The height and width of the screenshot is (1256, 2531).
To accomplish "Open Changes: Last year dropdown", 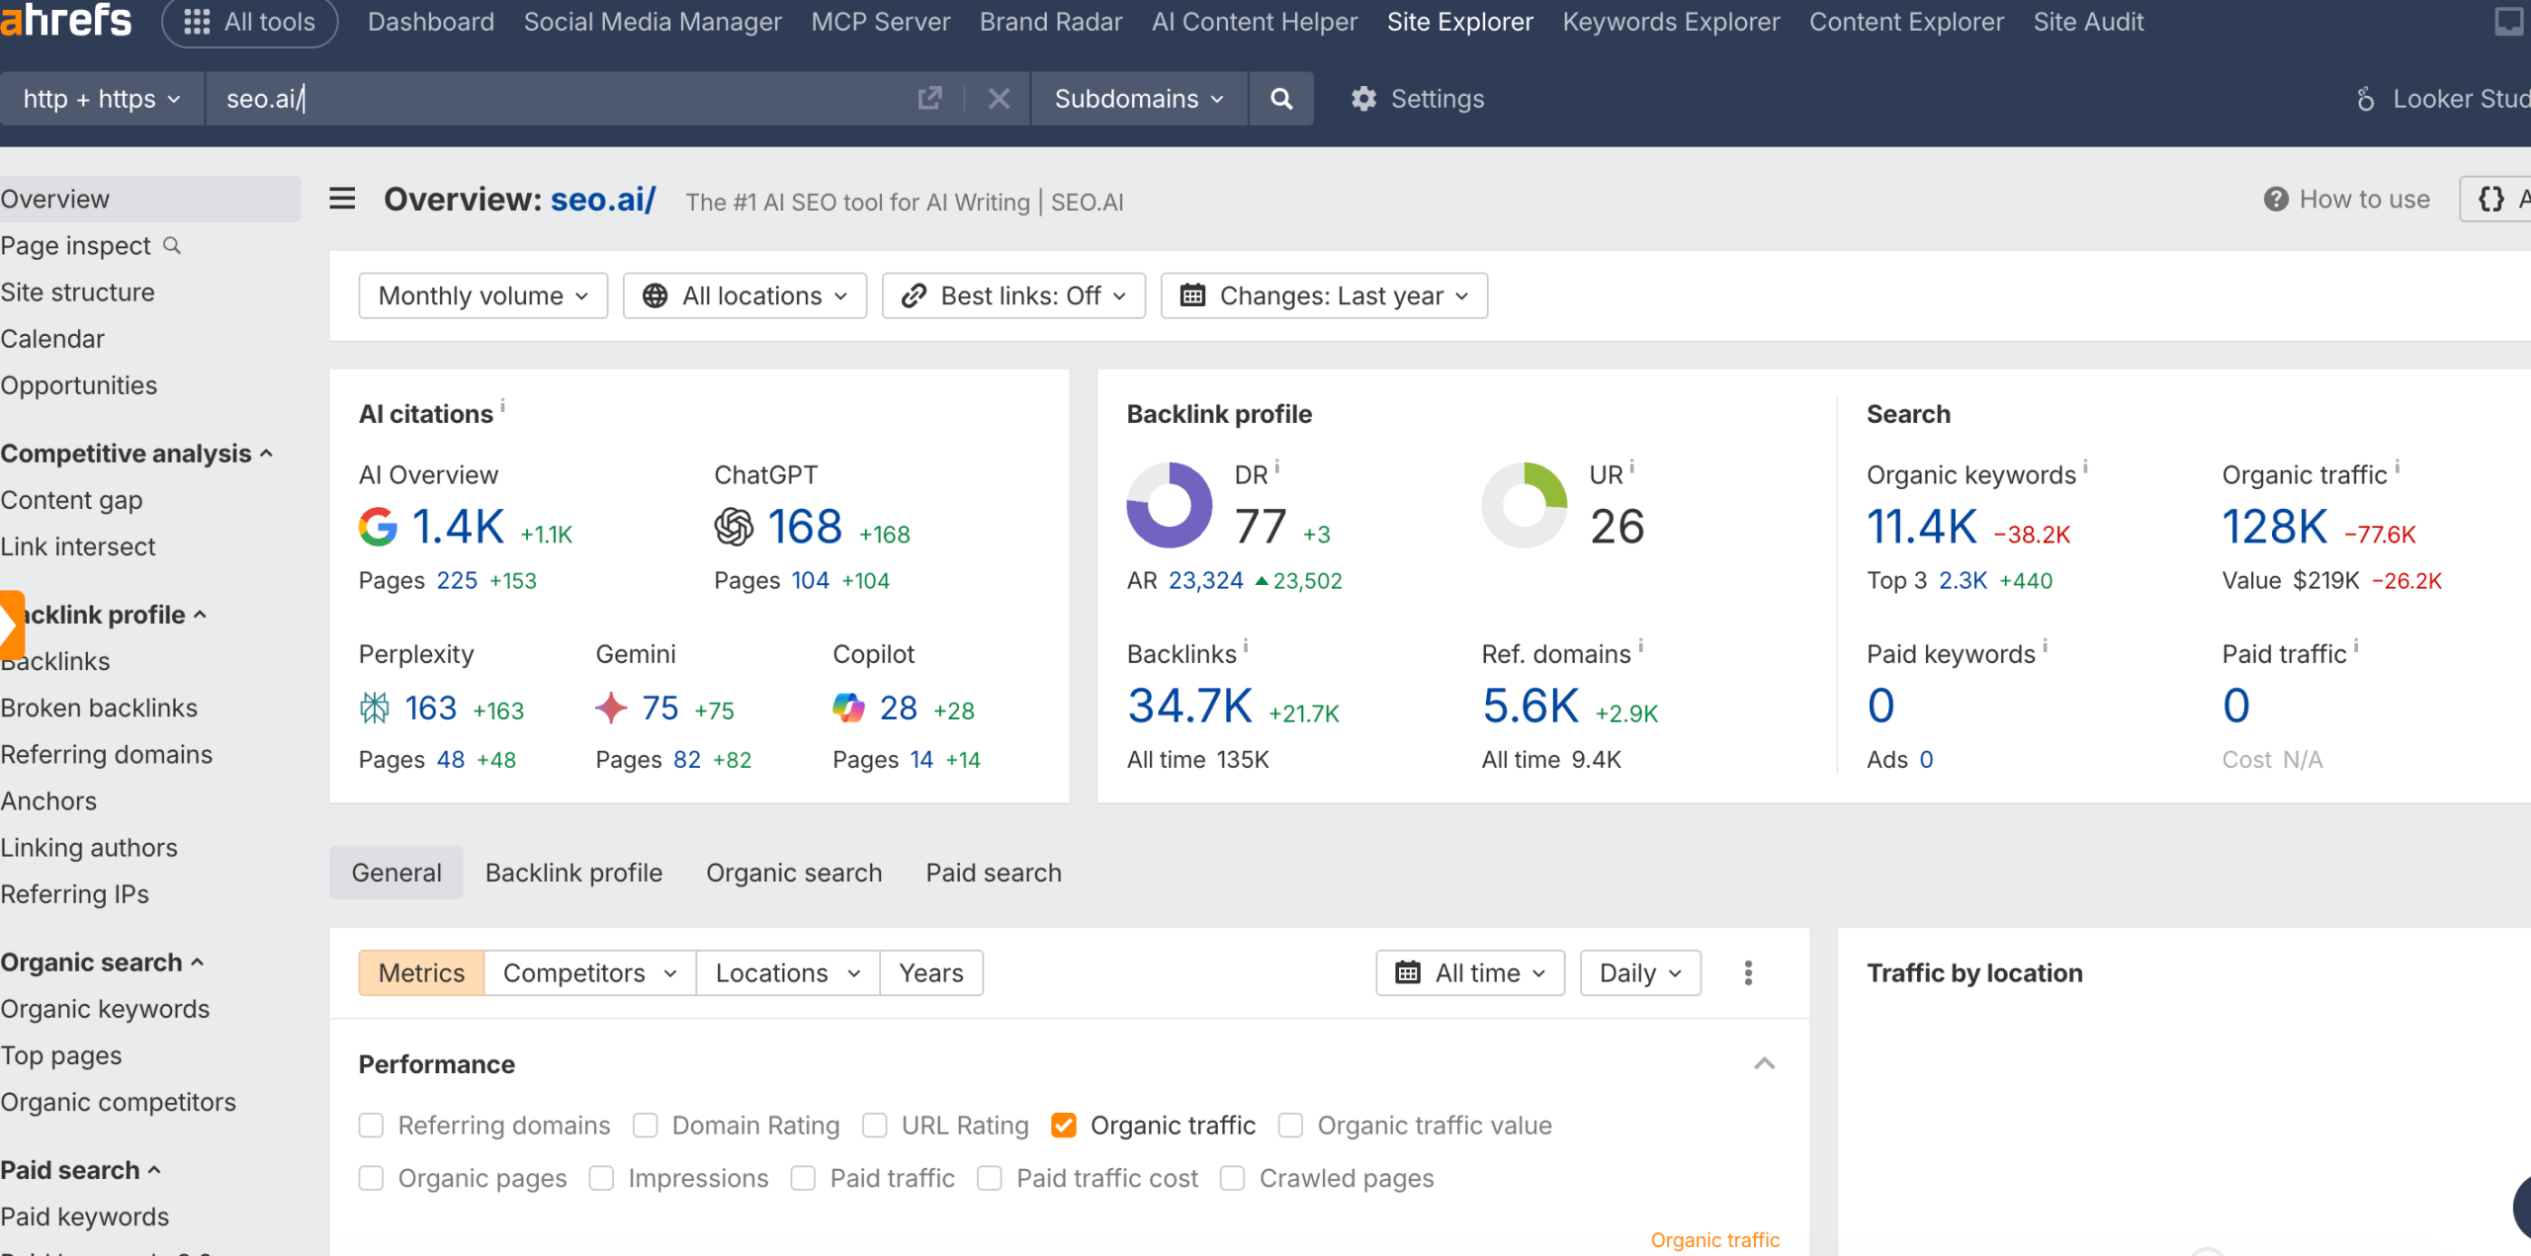I will (x=1324, y=295).
